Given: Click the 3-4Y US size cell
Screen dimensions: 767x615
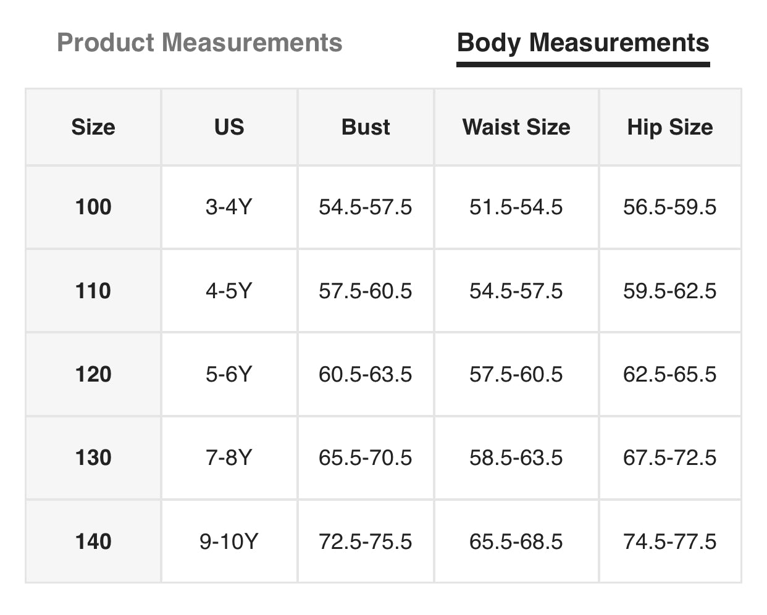Looking at the screenshot, I should pyautogui.click(x=229, y=207).
